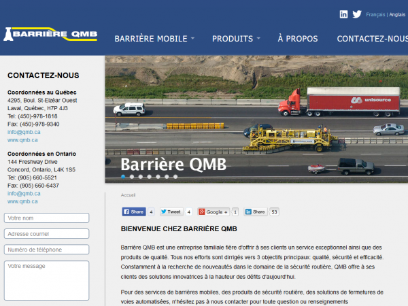
Task: Click the Contactez-nous sidebar heading
Action: [x=44, y=75]
